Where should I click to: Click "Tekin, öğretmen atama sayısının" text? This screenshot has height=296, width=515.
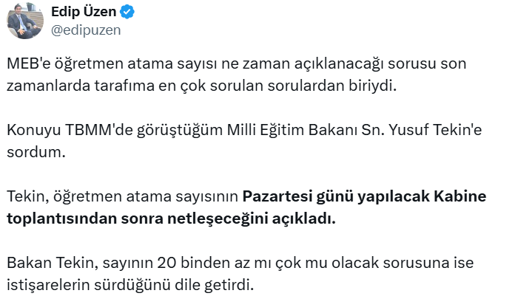click(x=122, y=197)
